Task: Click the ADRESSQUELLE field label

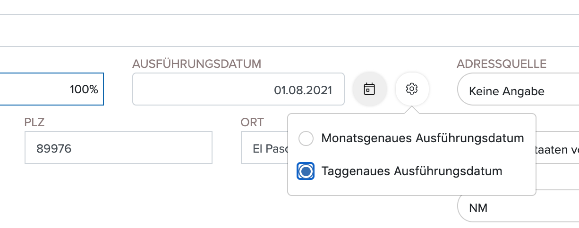Action: [x=502, y=64]
